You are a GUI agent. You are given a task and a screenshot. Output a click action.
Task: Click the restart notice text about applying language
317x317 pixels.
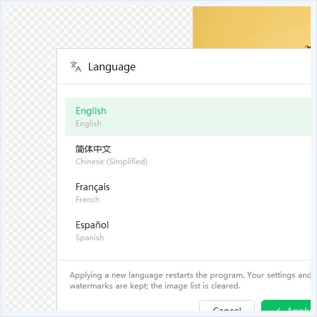190,280
